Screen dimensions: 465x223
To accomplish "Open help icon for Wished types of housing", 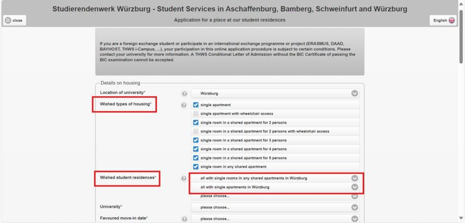I will click(x=184, y=105).
